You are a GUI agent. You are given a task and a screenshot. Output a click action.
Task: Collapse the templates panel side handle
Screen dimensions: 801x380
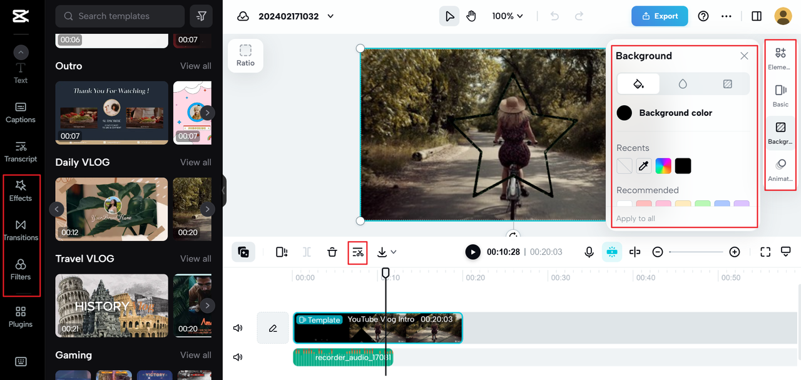pos(223,190)
